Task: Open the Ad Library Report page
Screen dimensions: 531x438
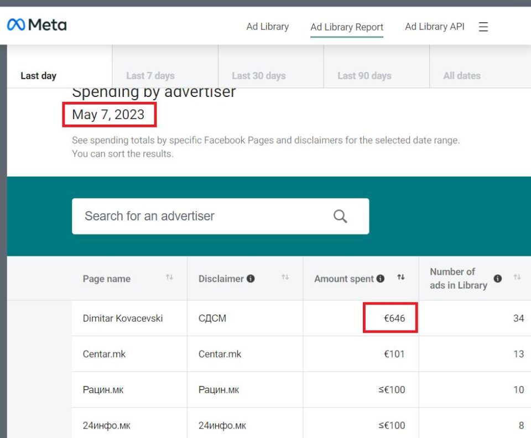Action: click(347, 27)
